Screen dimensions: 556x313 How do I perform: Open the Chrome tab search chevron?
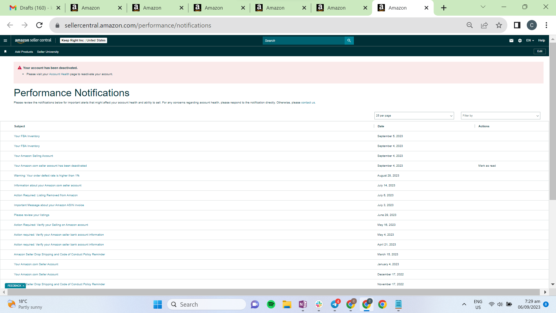click(483, 7)
